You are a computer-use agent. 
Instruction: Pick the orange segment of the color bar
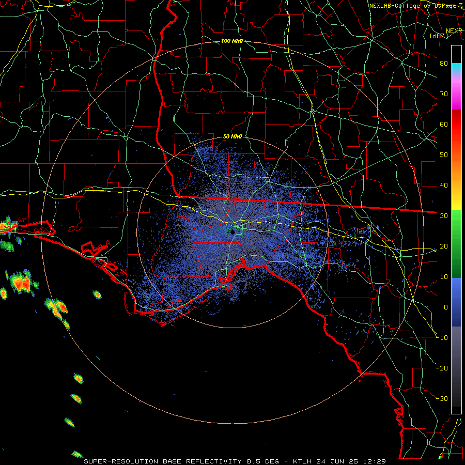(x=456, y=169)
